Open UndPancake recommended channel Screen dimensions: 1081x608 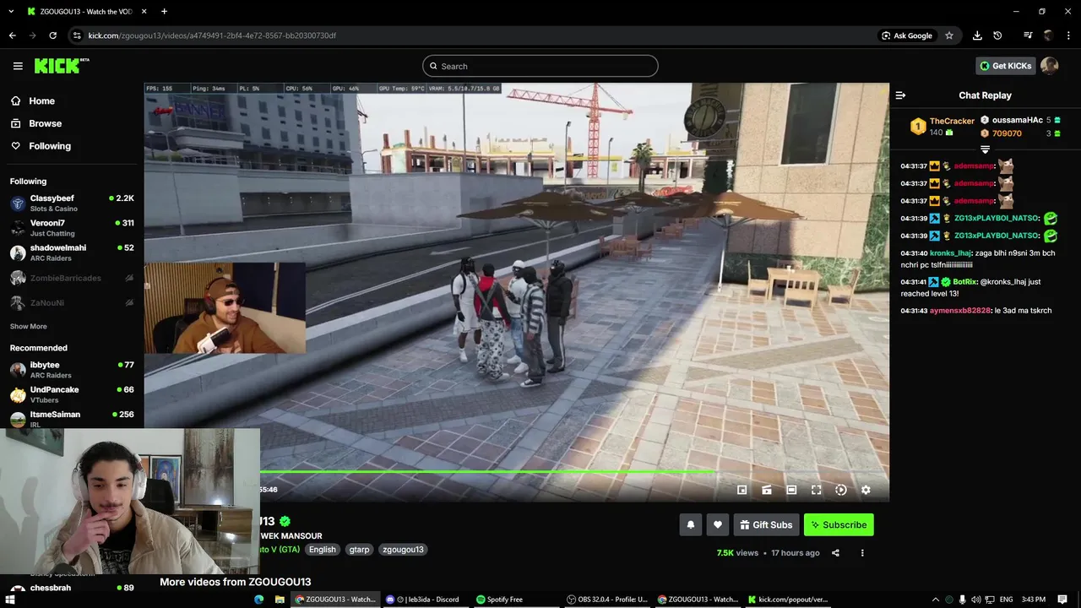pos(72,394)
